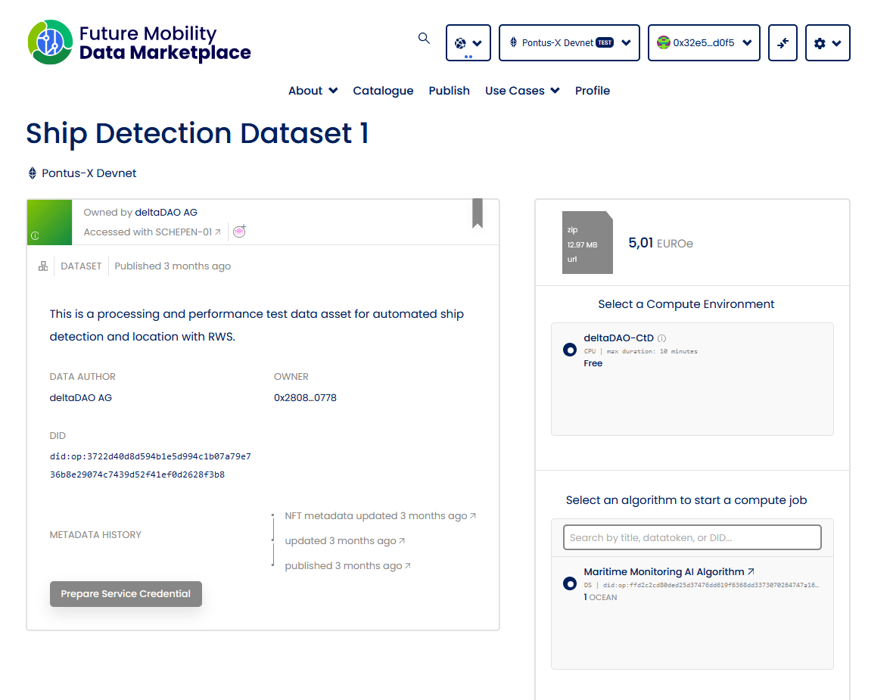Expand the Pontus-X Devnet network dropdown

568,42
